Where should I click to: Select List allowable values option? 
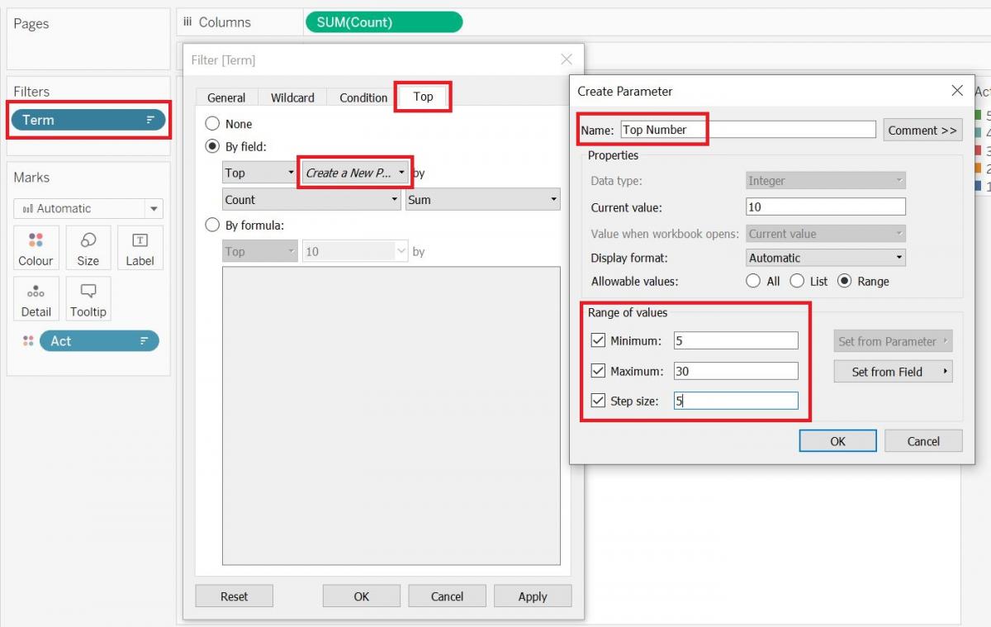coord(797,281)
